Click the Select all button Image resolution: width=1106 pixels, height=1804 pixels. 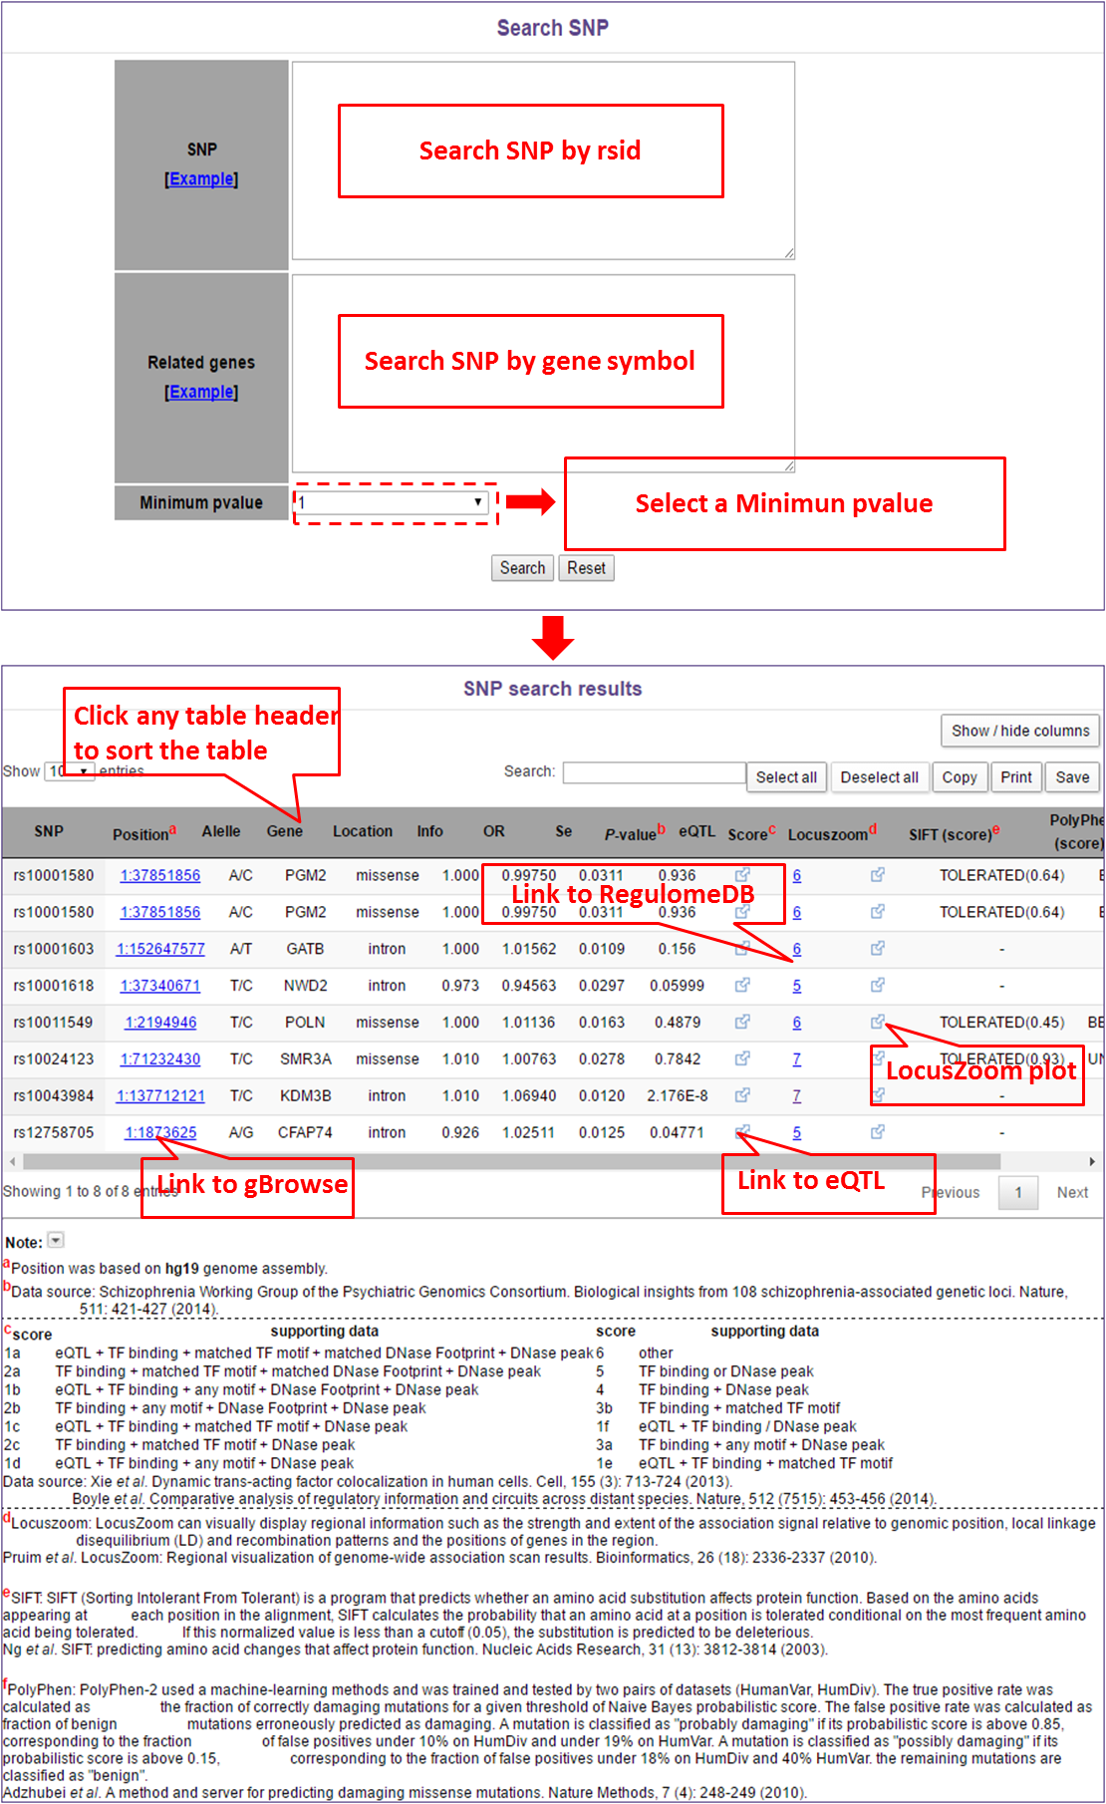click(786, 777)
